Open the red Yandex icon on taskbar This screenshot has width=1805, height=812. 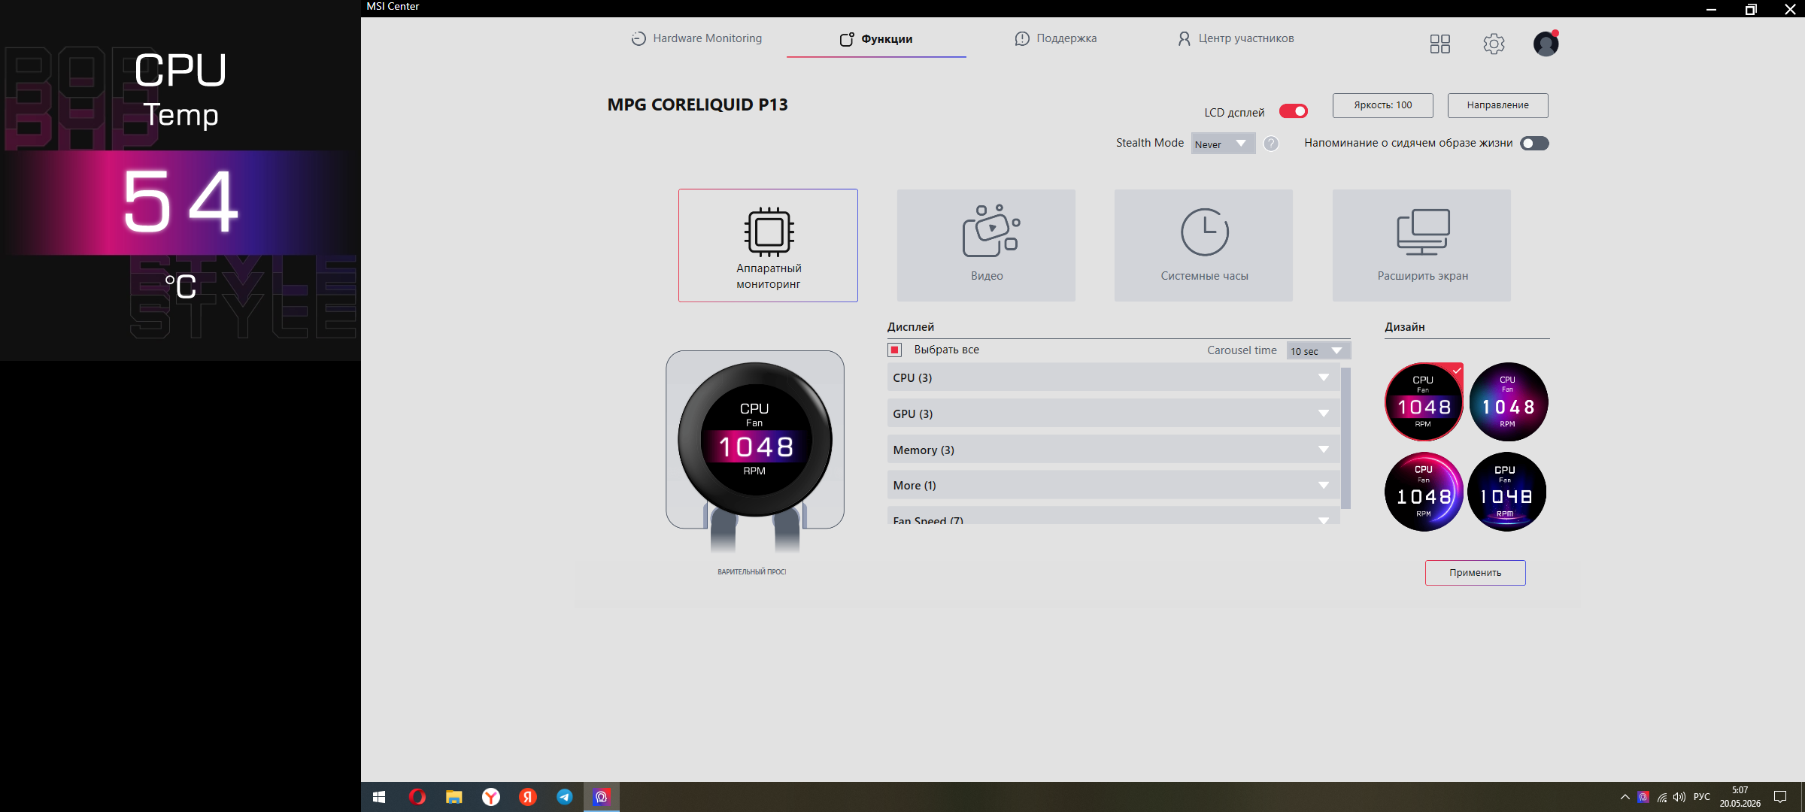click(528, 797)
